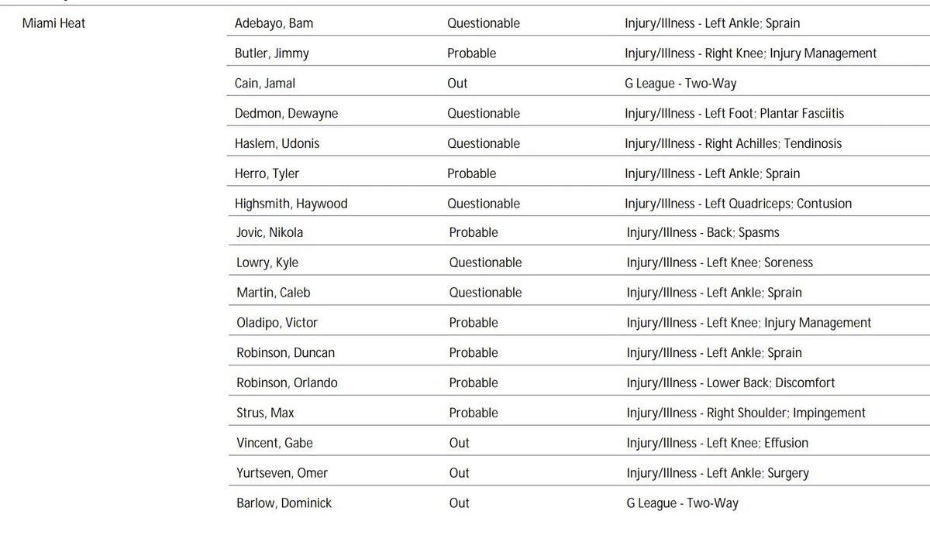Click Dedmon, Dewayne player entry
930x535 pixels.
(286, 114)
